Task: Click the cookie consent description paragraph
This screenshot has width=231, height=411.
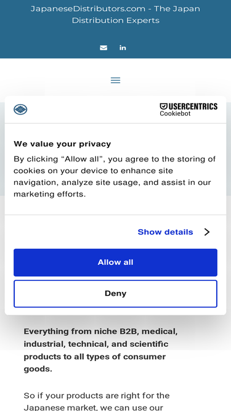Action: coord(115,177)
